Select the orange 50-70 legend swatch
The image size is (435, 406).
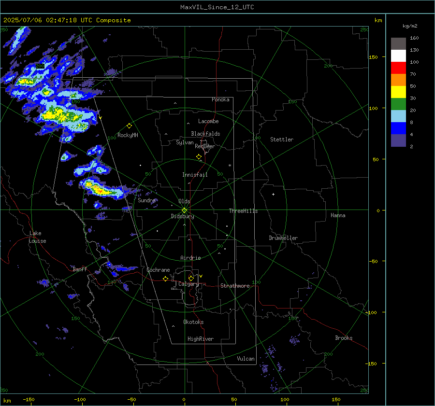(398, 80)
